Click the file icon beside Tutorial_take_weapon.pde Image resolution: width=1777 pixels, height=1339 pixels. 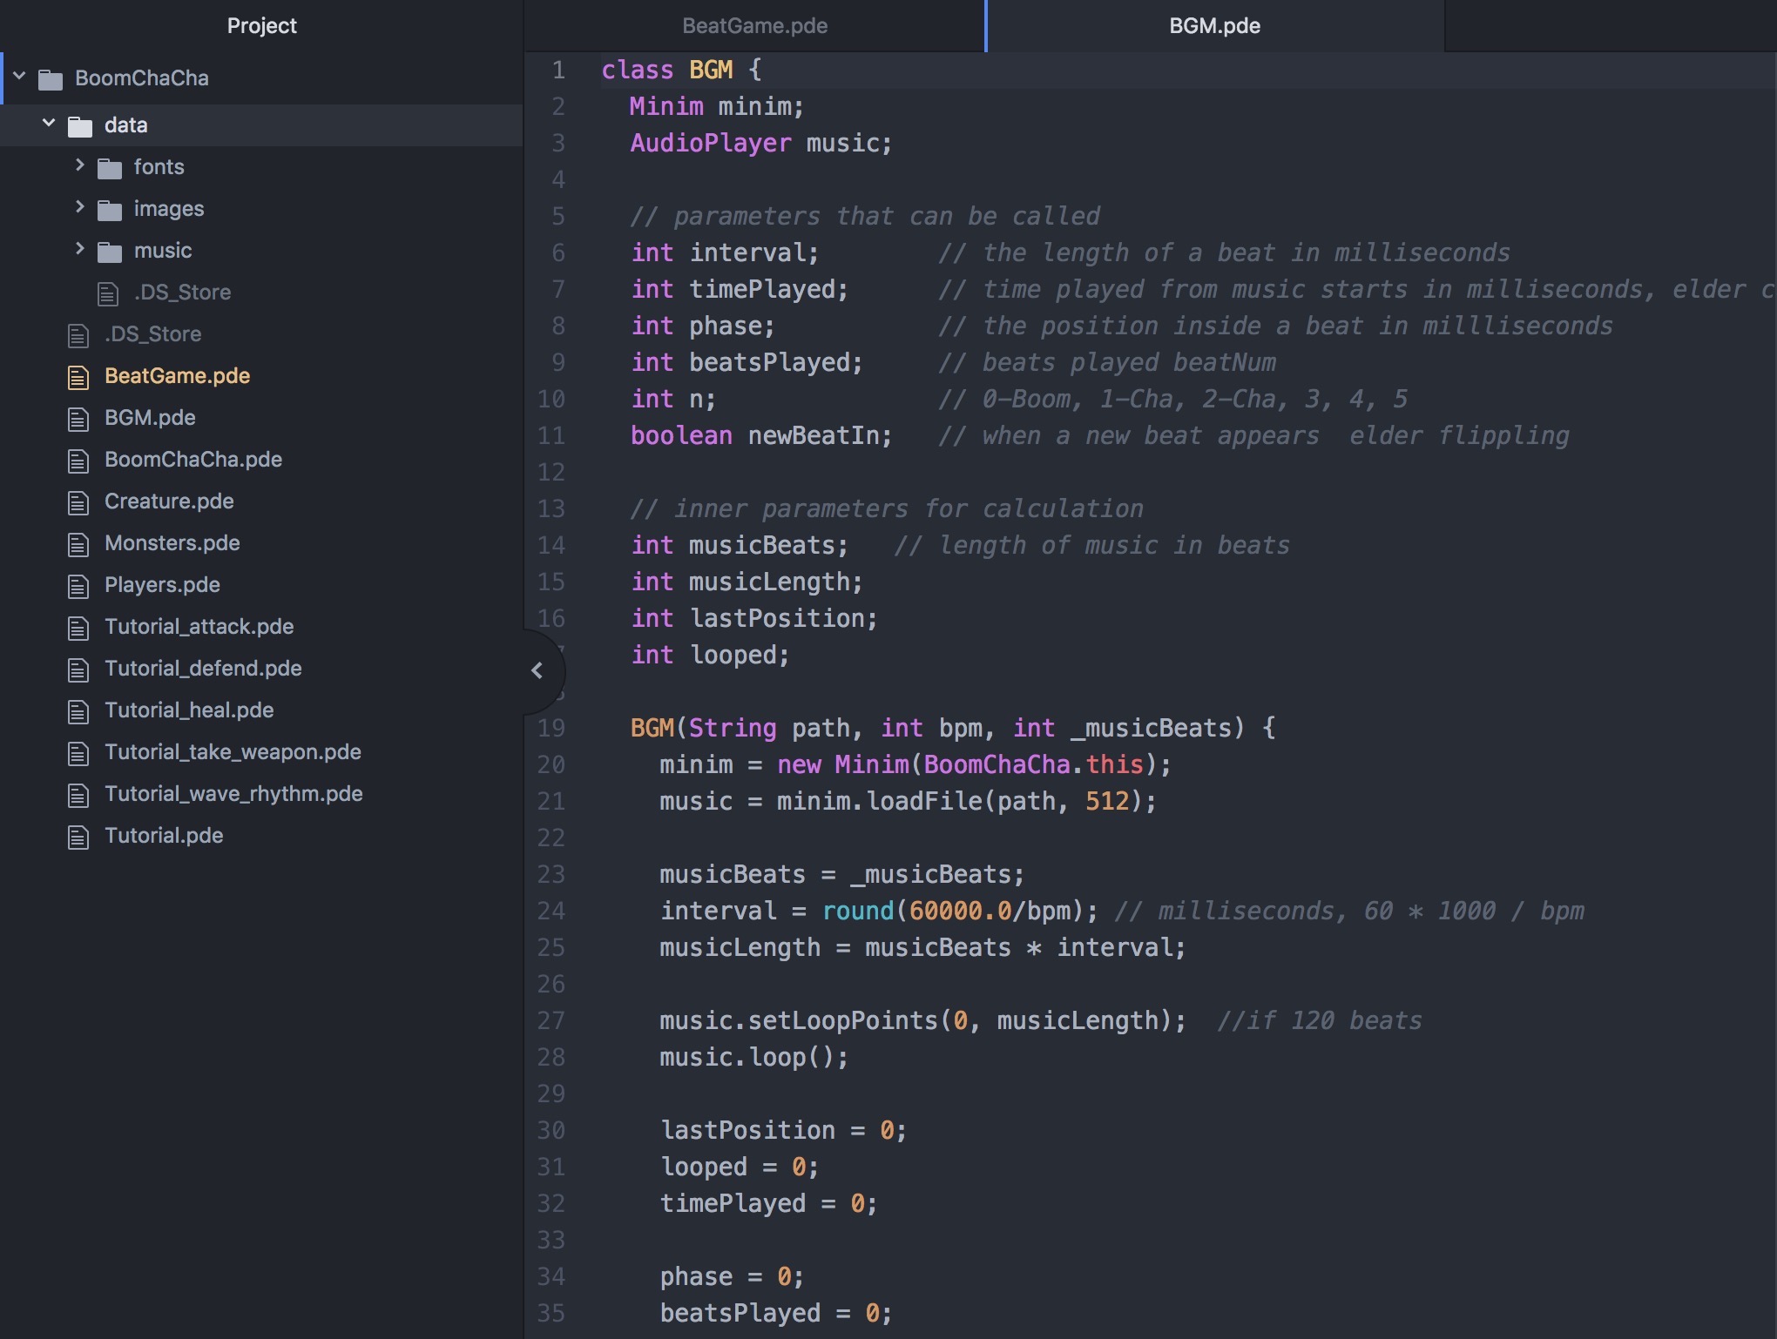pyautogui.click(x=78, y=753)
